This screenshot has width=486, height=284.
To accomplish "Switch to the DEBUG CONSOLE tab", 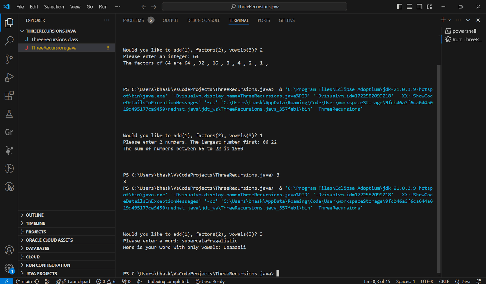I will point(204,20).
